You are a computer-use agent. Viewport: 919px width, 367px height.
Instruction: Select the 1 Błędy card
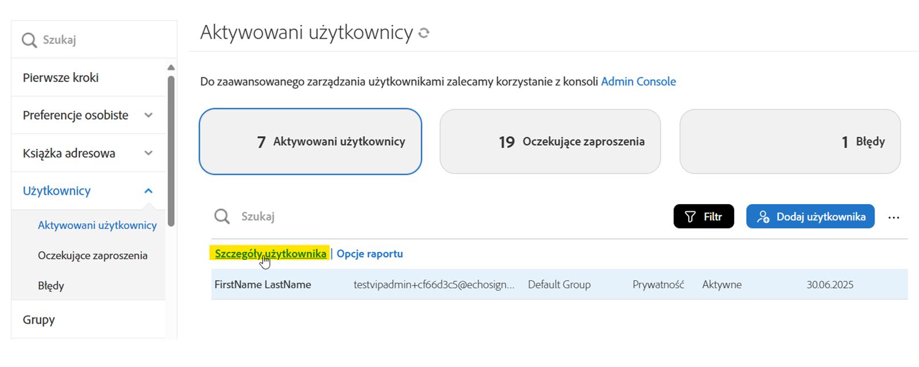790,141
